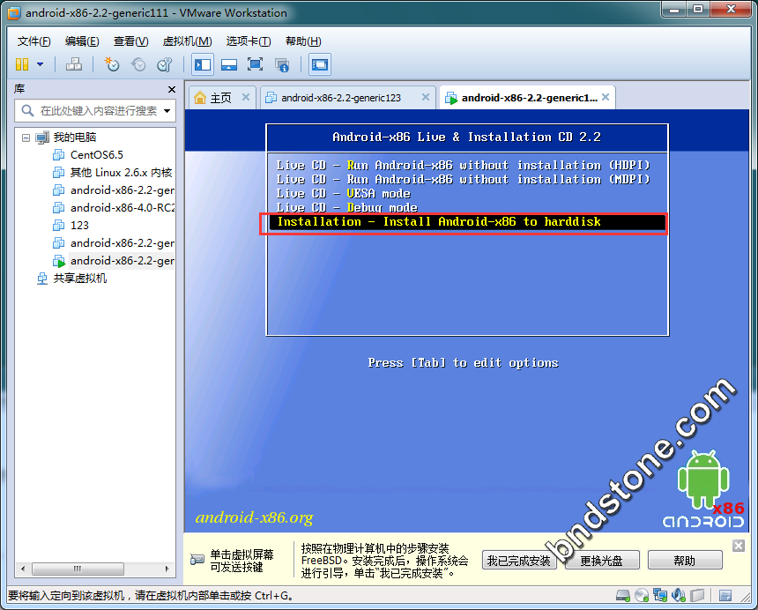758x610 pixels.
Task: Click the 帮助 button in the install hint bar
Action: [685, 561]
